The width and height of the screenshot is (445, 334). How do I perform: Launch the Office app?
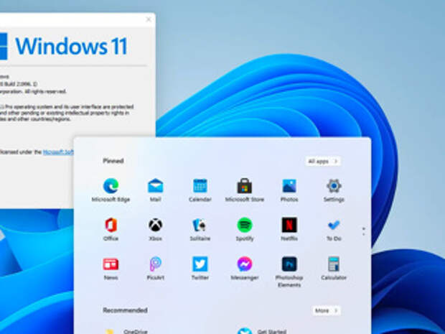(111, 225)
